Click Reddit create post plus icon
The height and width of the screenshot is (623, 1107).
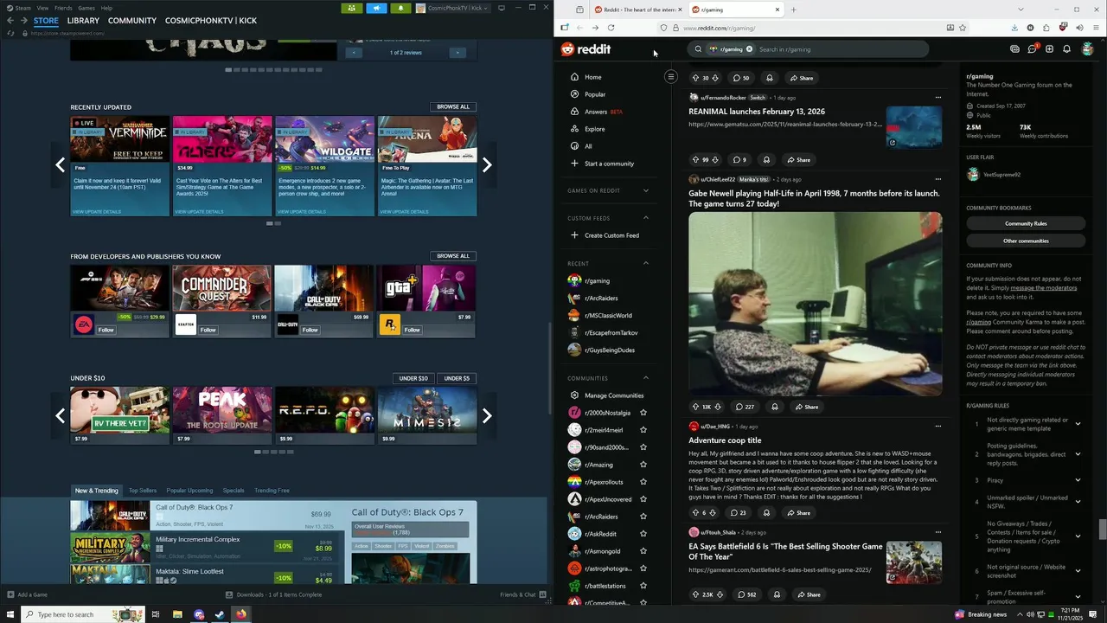click(x=1049, y=49)
